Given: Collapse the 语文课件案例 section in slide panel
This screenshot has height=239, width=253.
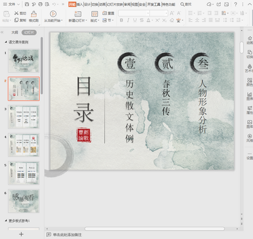Looking at the screenshot, I should [6, 42].
